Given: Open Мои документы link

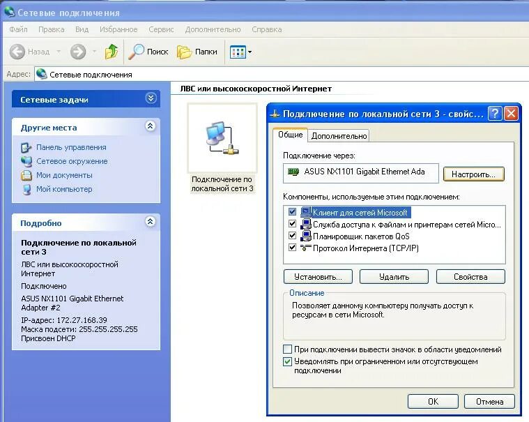Looking at the screenshot, I should [x=64, y=175].
